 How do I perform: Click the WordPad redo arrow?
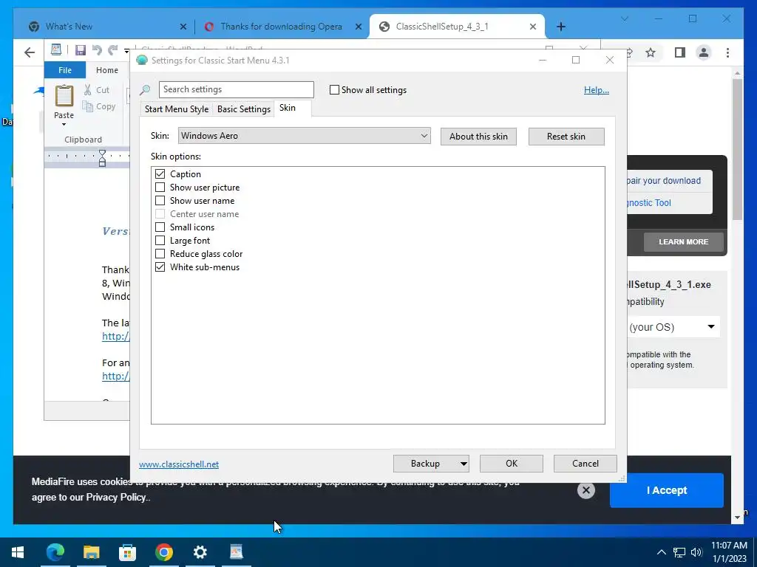coord(113,50)
